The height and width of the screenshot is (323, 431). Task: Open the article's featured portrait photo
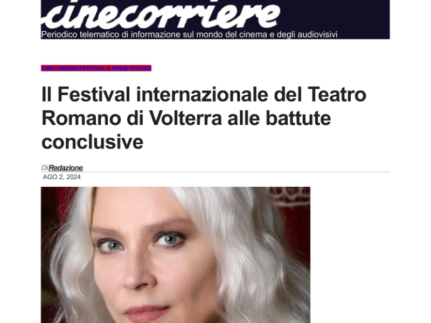point(176,255)
